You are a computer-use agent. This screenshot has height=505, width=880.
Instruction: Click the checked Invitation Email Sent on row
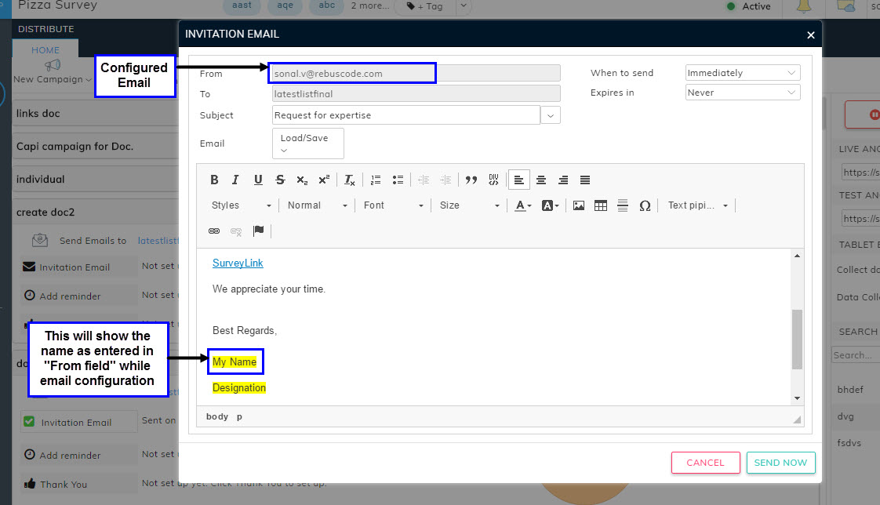(78, 422)
